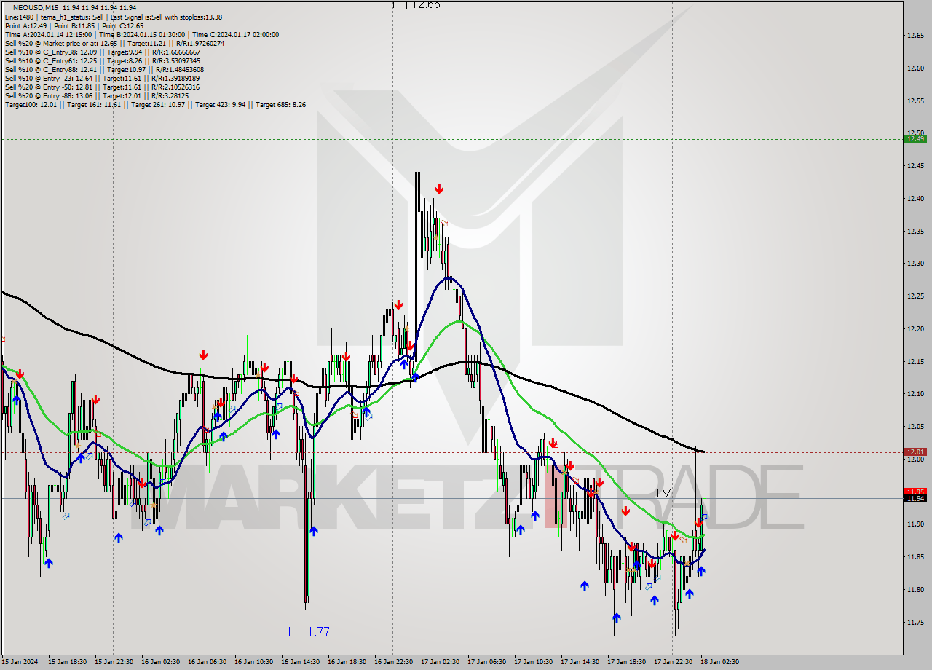The image size is (932, 670).
Task: Select the 'Sell %20 @ Entry -50: 12.81' line
Action: 102,87
